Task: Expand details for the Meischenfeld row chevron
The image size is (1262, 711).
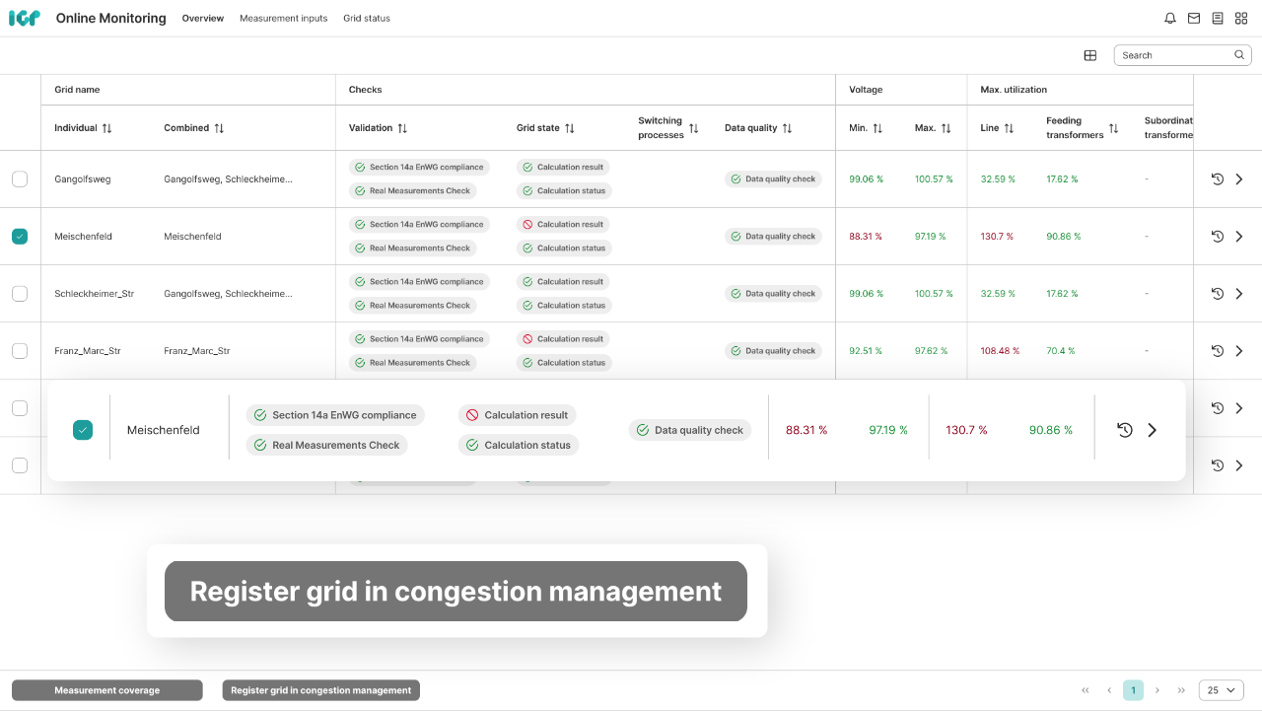Action: tap(1152, 430)
